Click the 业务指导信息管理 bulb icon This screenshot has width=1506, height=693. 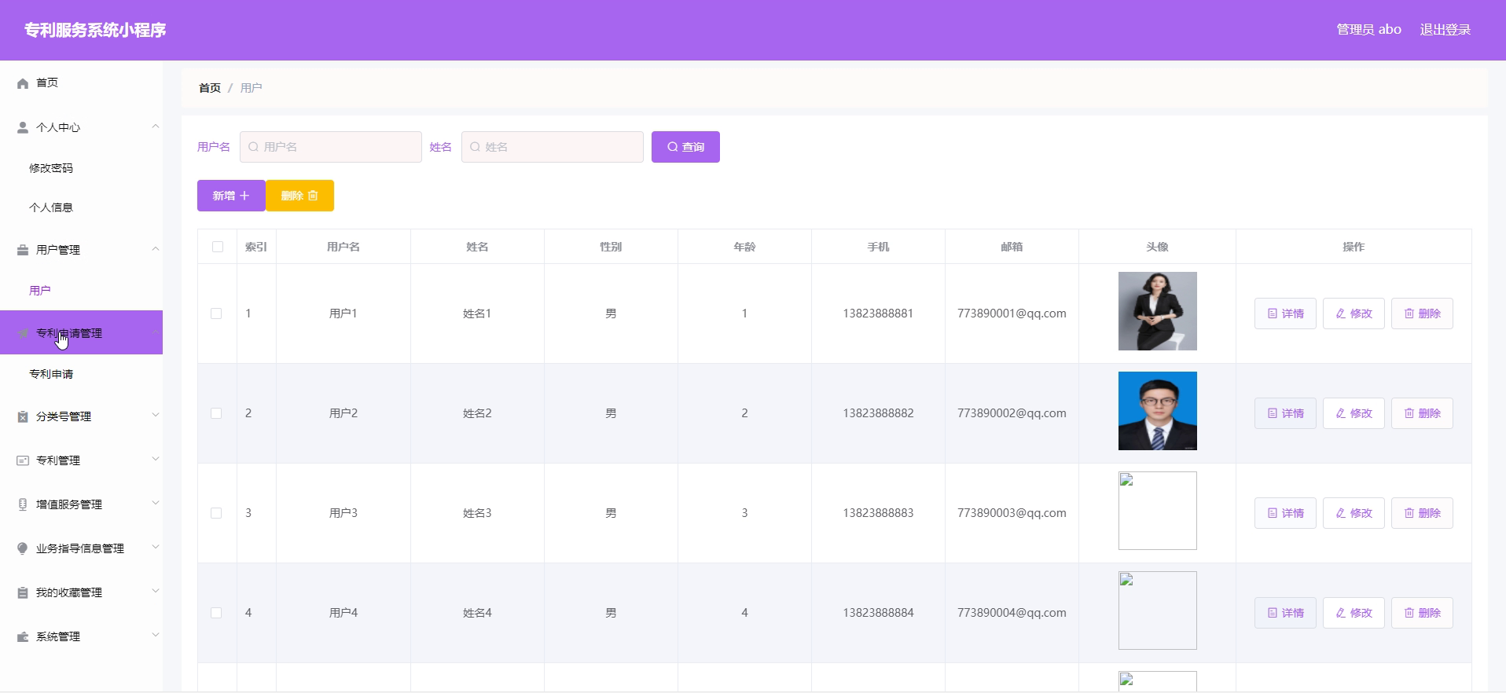point(23,548)
